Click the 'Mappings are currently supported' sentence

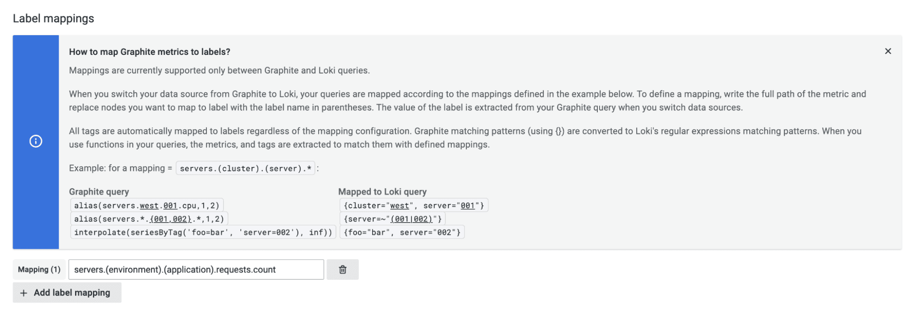[219, 70]
